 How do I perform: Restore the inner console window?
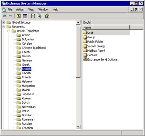point(136,9)
